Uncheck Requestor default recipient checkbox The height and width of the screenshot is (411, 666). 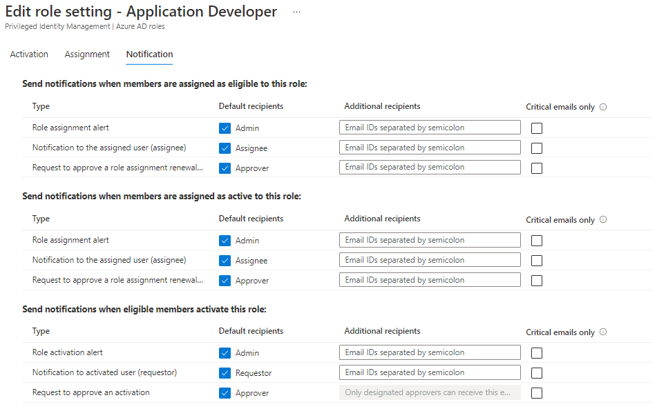coord(225,373)
